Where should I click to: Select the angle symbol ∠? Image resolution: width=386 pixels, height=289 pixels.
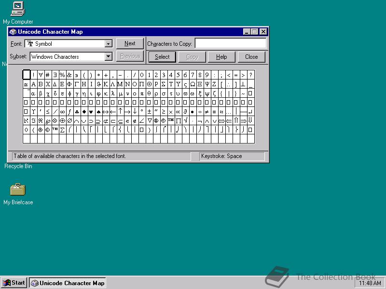[142, 121]
